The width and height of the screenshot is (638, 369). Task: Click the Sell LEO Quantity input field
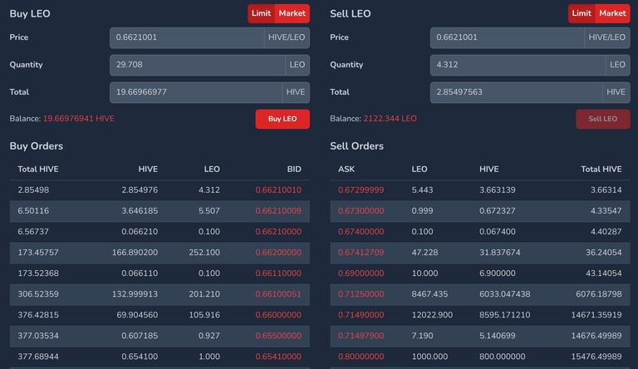(518, 65)
